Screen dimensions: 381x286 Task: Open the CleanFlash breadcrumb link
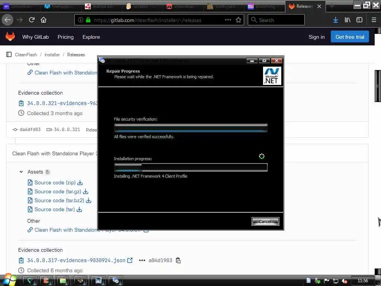pyautogui.click(x=26, y=54)
